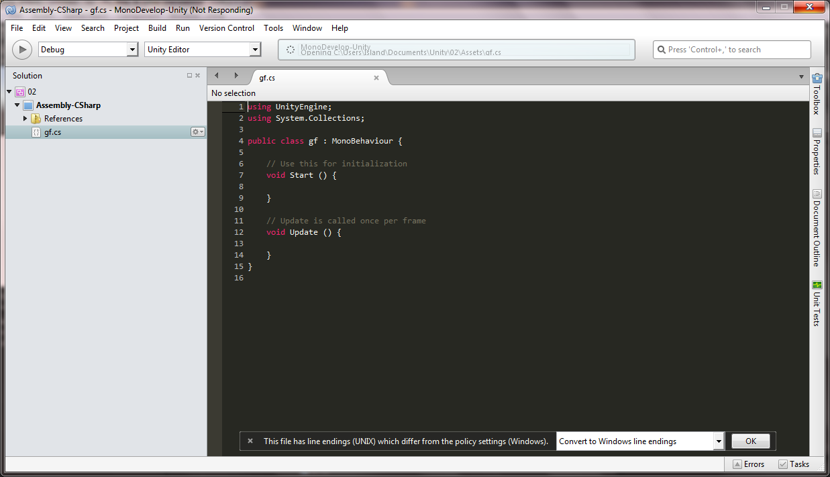Image resolution: width=830 pixels, height=477 pixels.
Task: Navigate back with the left tab arrow
Action: [217, 76]
